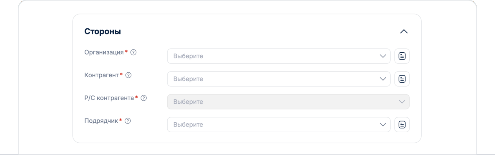Click the Выберите placeholder in Организация field
Viewport: 495px width, 155px height.
coord(188,56)
